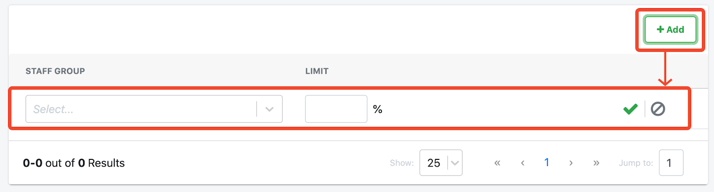Select page number 1 in pagination
Viewport: 714px width, 192px height.
click(x=547, y=163)
